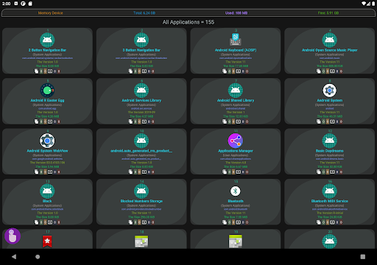Tap the Applications Manager share icon
Viewport: 377px width, 265px height.
point(236,141)
